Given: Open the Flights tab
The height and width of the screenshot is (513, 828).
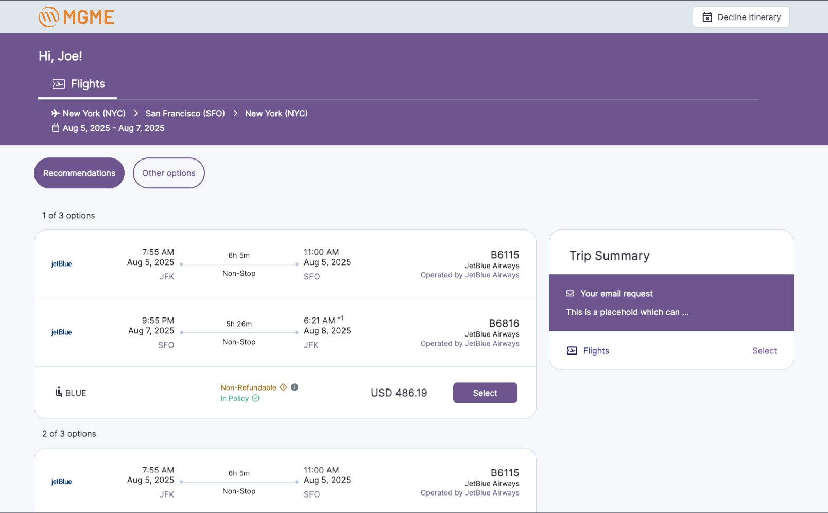Looking at the screenshot, I should (78, 84).
